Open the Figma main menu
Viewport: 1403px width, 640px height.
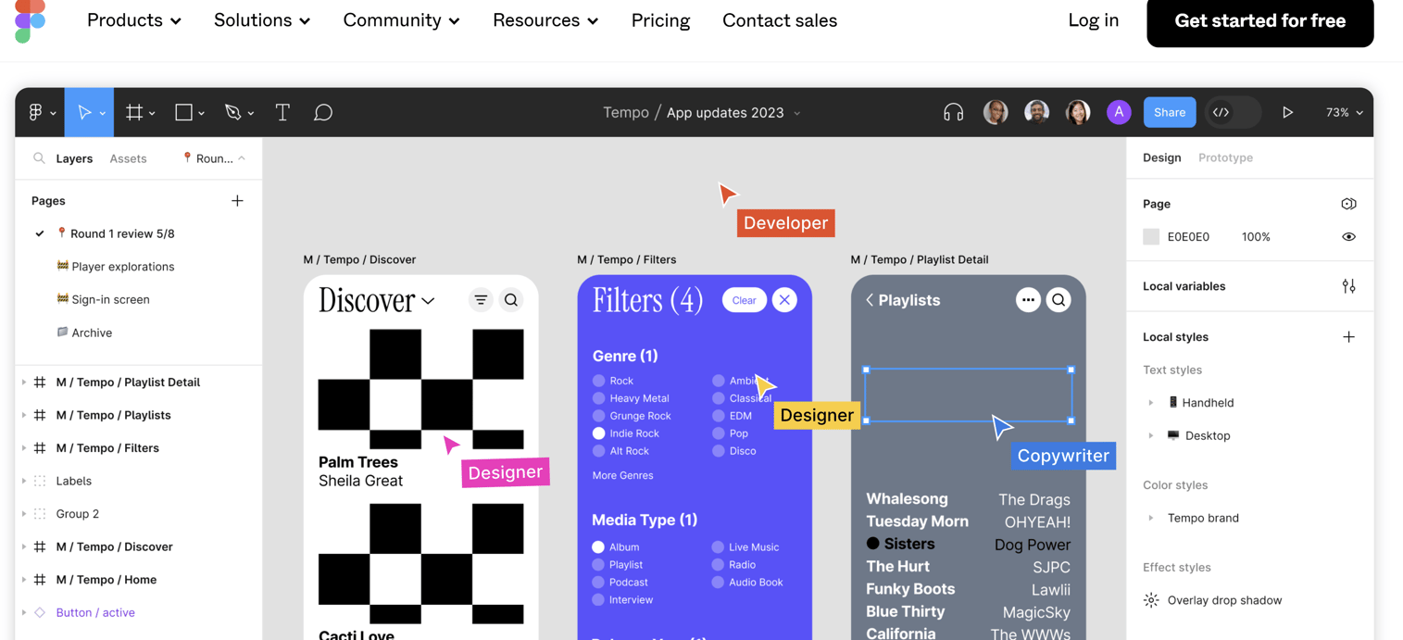(36, 112)
